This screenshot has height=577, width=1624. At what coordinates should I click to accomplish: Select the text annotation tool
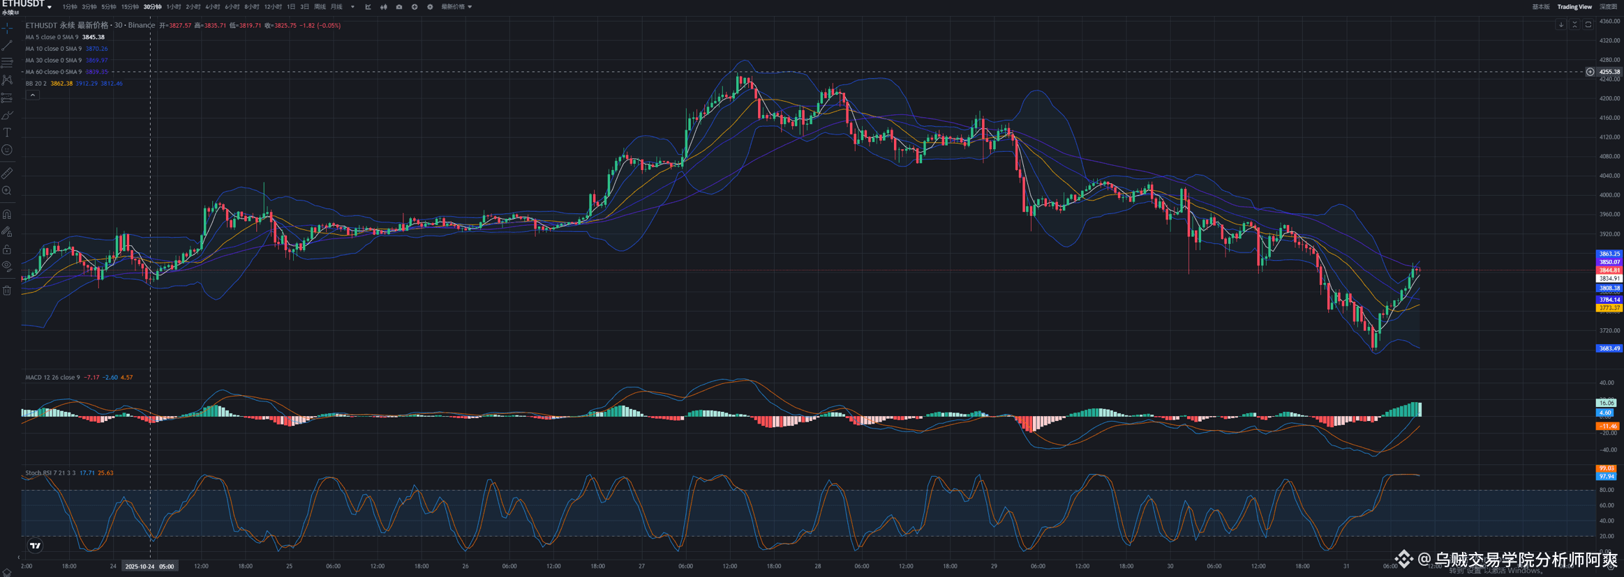(7, 132)
